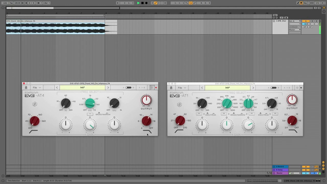Set the track monitor to In
This screenshot has width=327, height=184.
(290, 27)
